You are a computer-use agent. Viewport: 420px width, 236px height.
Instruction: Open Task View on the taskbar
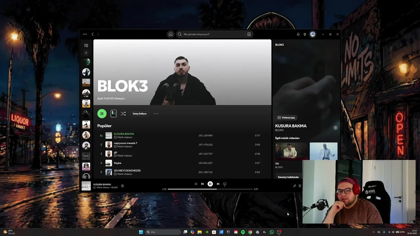tap(185, 232)
